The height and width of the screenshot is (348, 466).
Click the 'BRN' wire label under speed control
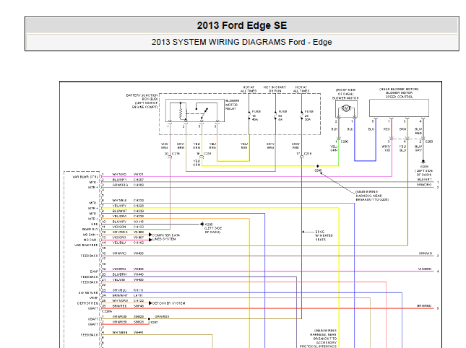[402, 129]
